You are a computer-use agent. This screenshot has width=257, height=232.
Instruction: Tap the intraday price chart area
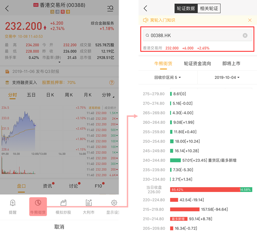click(x=44, y=128)
